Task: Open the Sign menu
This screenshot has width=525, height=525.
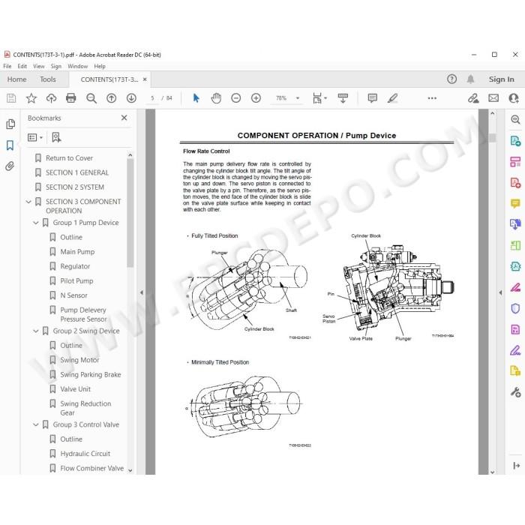Action: click(56, 66)
